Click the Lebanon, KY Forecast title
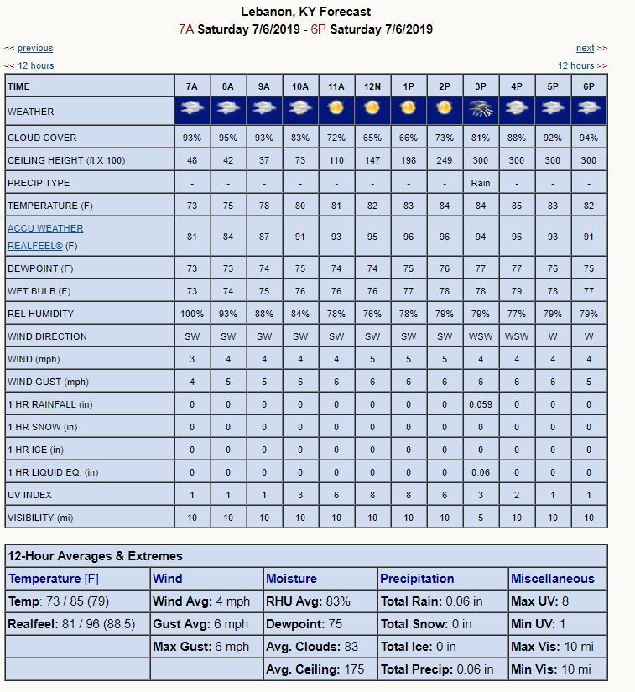This screenshot has height=692, width=635. [305, 12]
